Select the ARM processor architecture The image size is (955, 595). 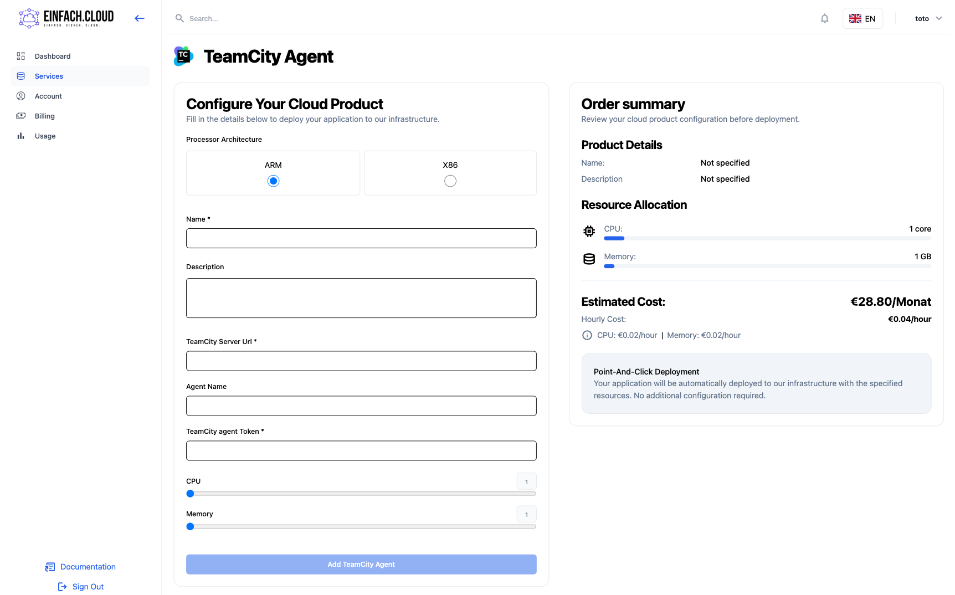pos(273,181)
